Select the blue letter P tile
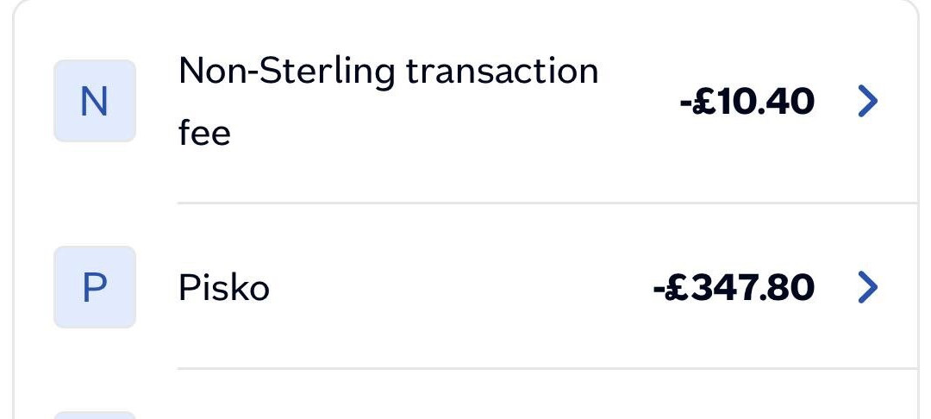This screenshot has height=419, width=931. 94,287
